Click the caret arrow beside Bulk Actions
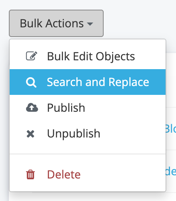 coord(90,24)
